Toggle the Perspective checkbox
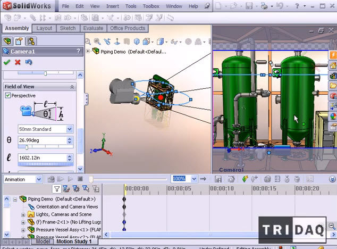This screenshot has width=337, height=249. 8,95
